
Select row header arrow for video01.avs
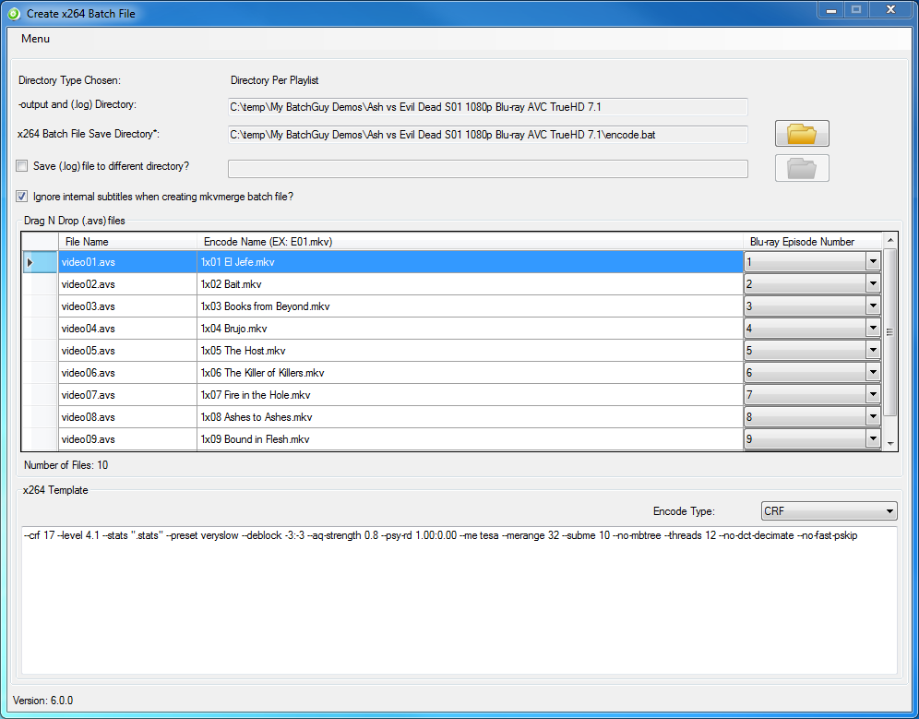[x=40, y=262]
